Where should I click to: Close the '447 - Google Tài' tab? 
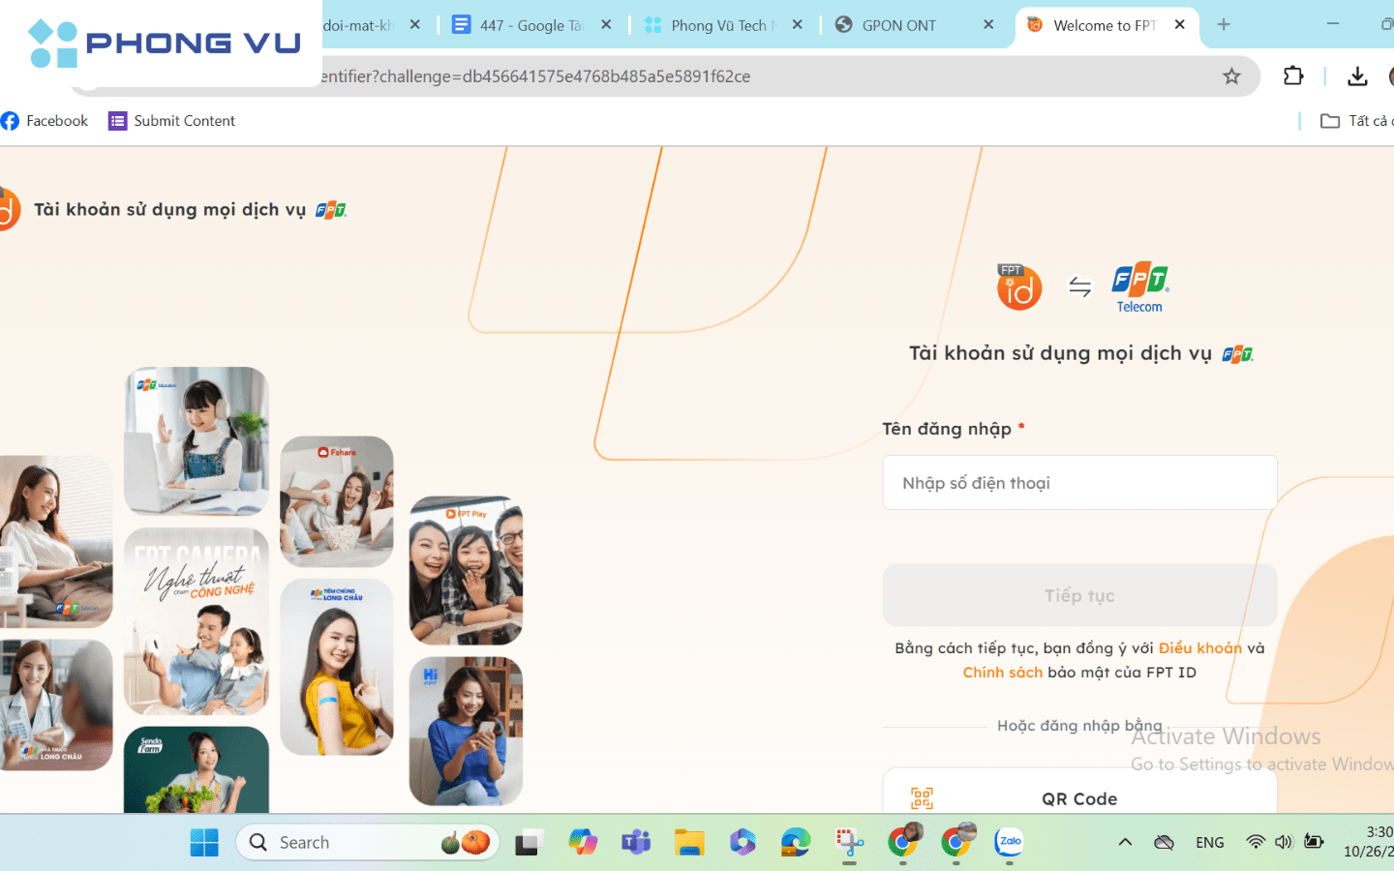tap(606, 25)
